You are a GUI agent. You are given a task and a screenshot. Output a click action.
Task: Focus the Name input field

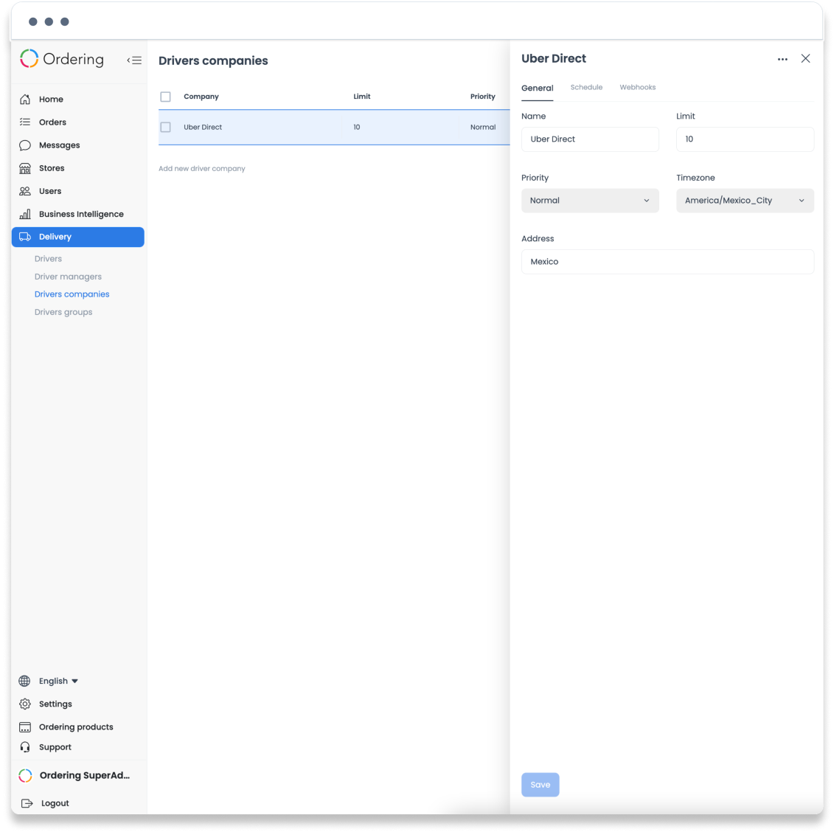pos(590,139)
